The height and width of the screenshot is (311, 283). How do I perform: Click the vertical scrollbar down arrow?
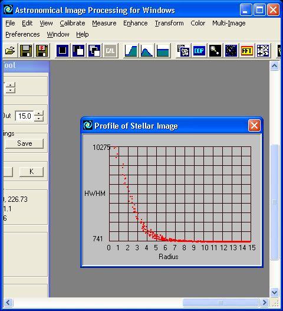click(x=275, y=292)
